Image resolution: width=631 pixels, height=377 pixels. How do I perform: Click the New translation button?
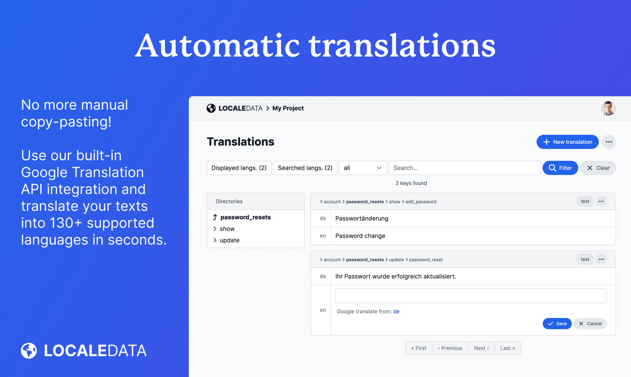[x=567, y=142]
